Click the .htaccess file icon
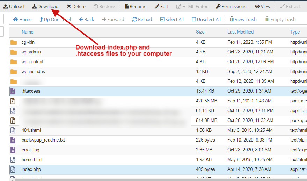 (13, 91)
